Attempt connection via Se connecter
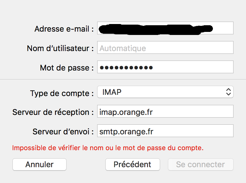Viewport: 246px width, 183px height. [200, 164]
